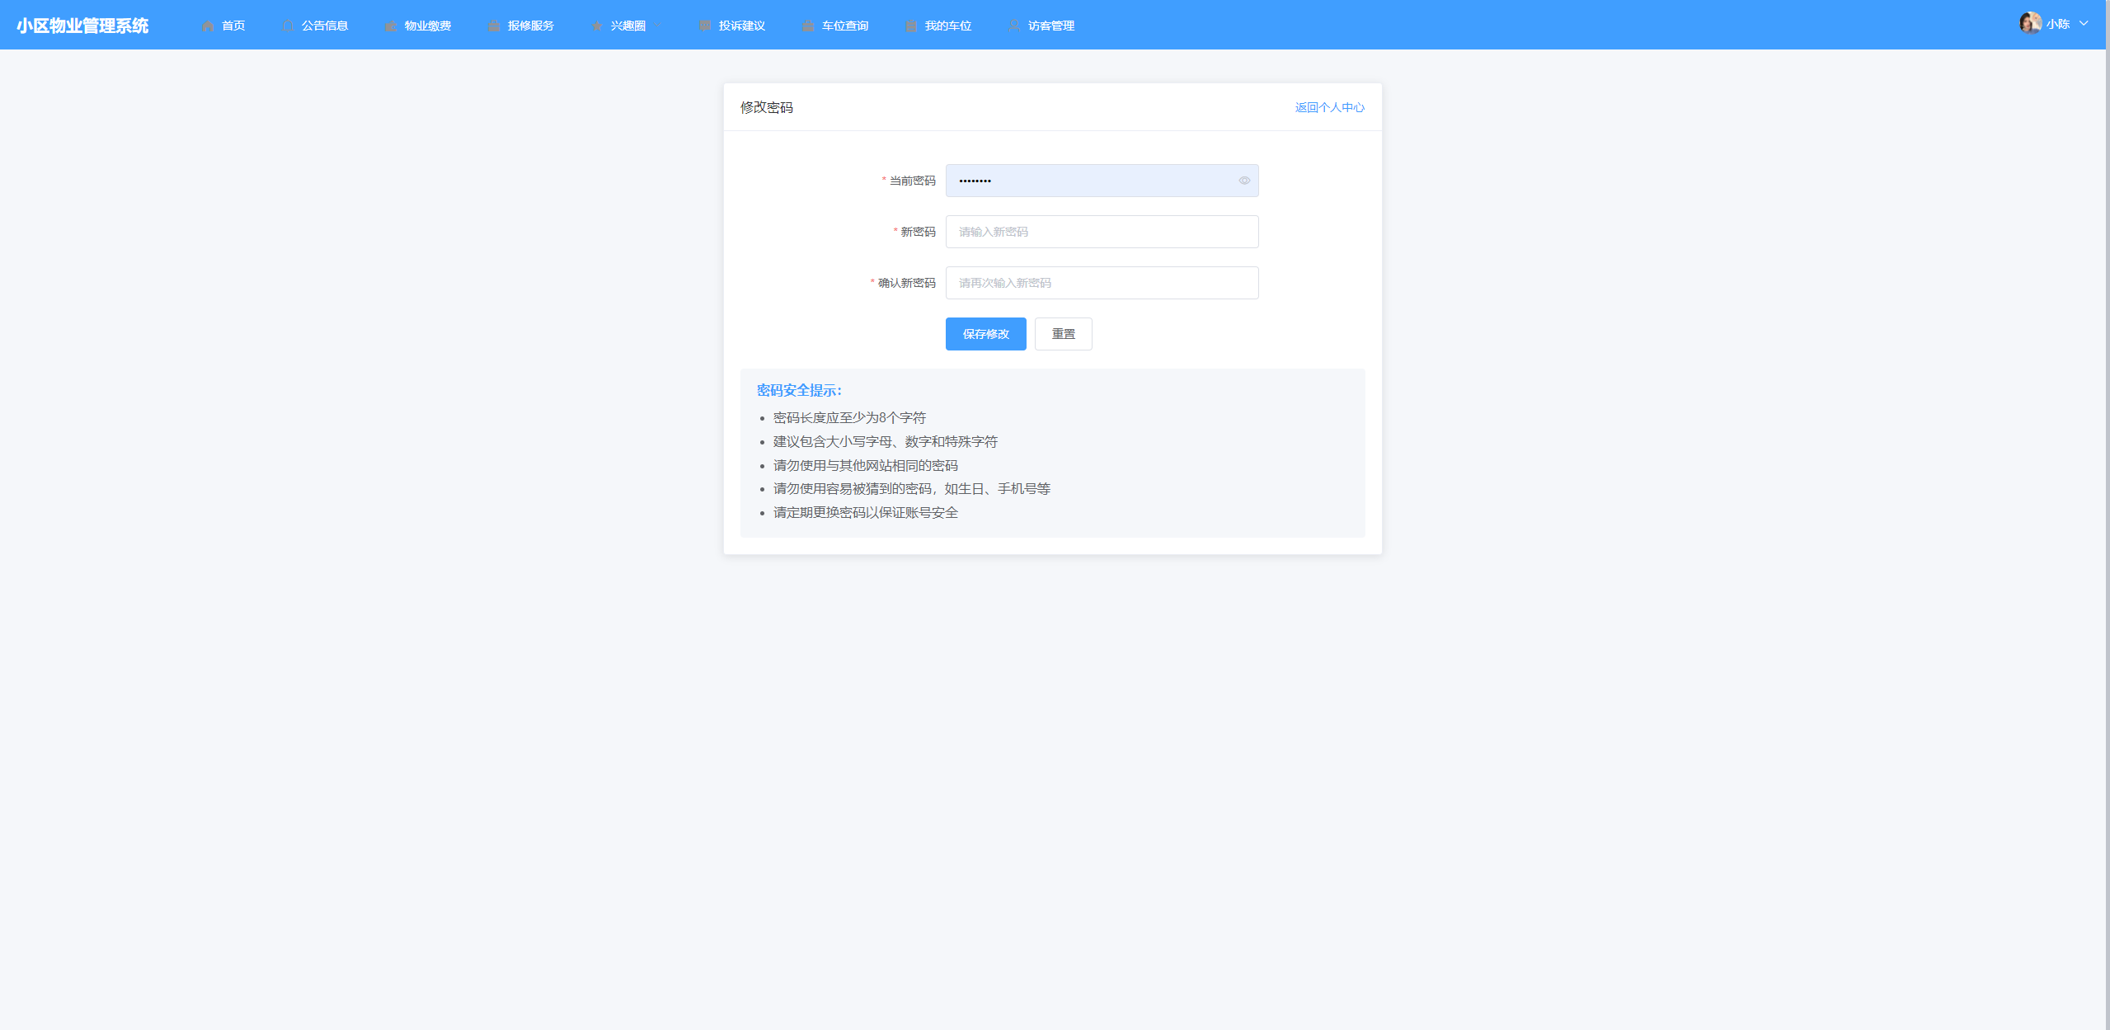
Task: Click the chat icon for 投诉建议
Action: (705, 26)
